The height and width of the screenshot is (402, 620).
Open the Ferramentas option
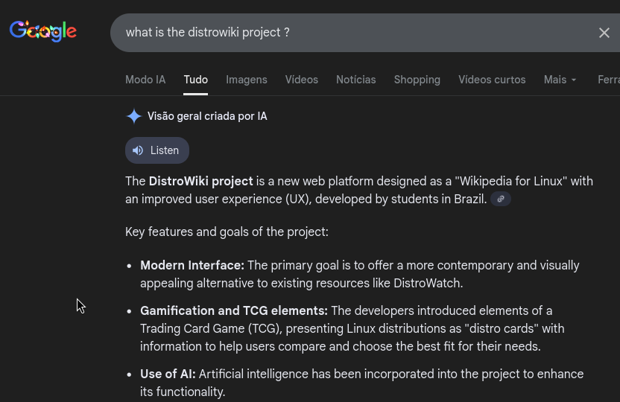point(608,80)
